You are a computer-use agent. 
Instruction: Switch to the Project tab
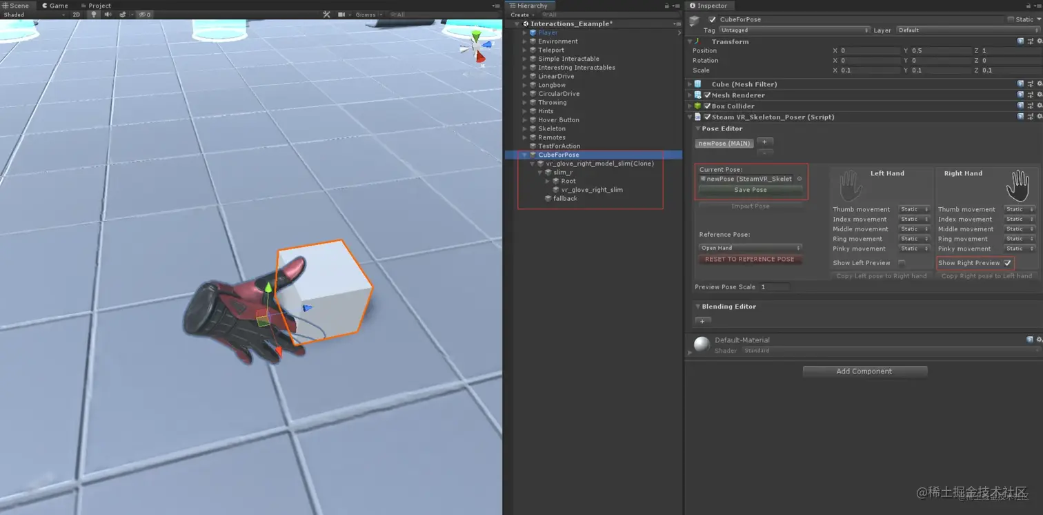95,6
